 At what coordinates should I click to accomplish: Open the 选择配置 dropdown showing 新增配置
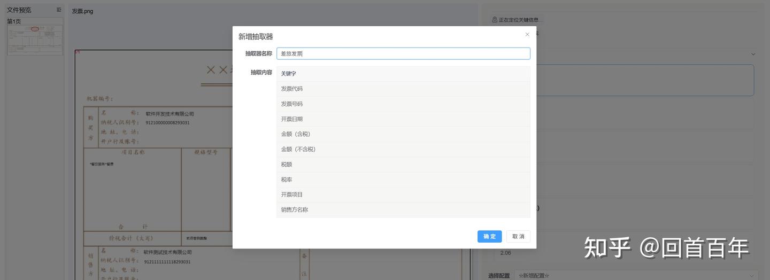click(x=636, y=276)
